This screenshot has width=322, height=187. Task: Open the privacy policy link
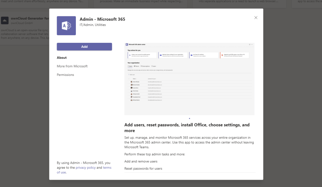click(x=85, y=167)
